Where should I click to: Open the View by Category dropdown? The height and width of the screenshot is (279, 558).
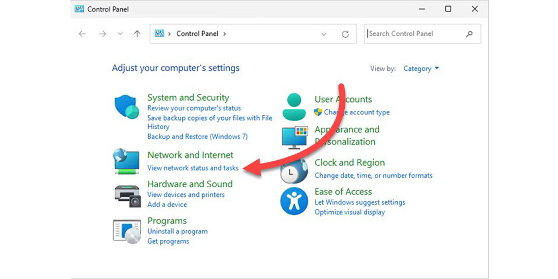click(x=421, y=68)
